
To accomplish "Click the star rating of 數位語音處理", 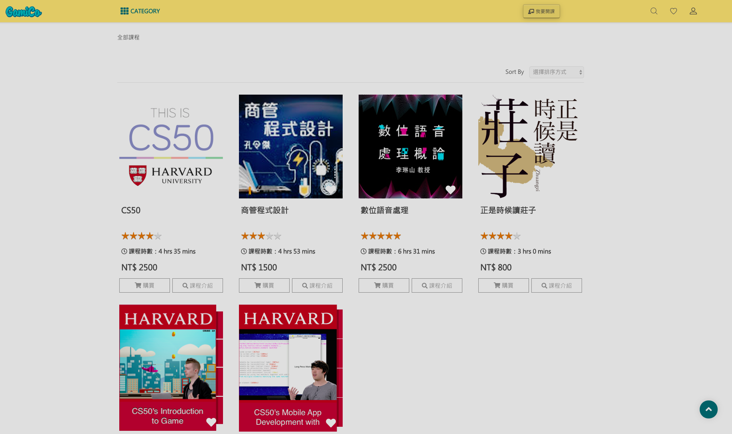I will 381,236.
